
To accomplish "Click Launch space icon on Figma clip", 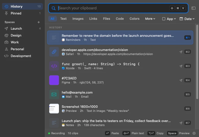I will click(x=181, y=80).
